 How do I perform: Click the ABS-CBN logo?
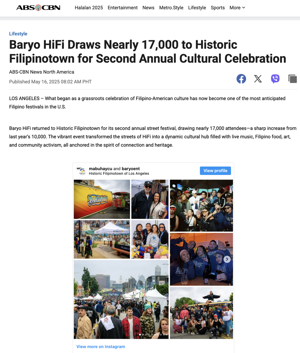38,8
